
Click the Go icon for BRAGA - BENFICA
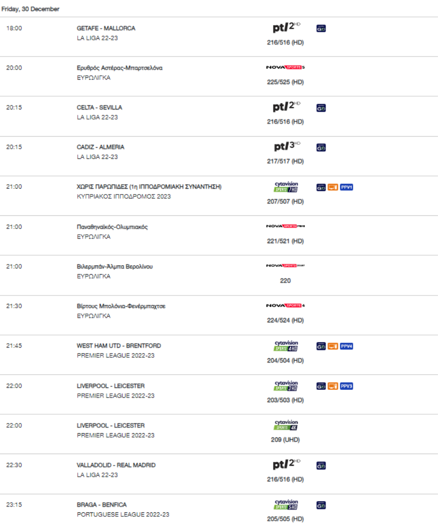point(321,505)
